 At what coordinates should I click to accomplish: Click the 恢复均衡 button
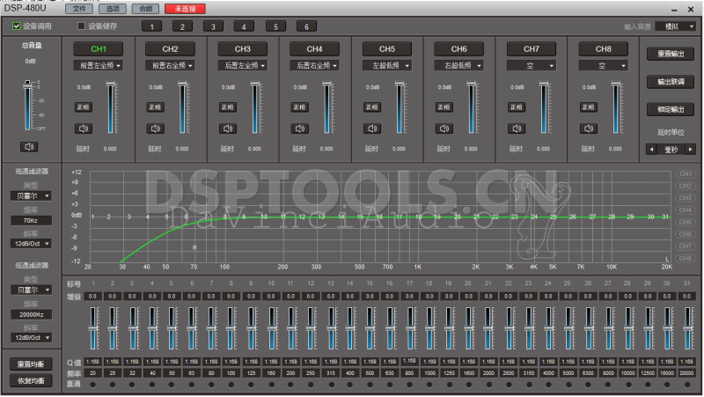(31, 381)
